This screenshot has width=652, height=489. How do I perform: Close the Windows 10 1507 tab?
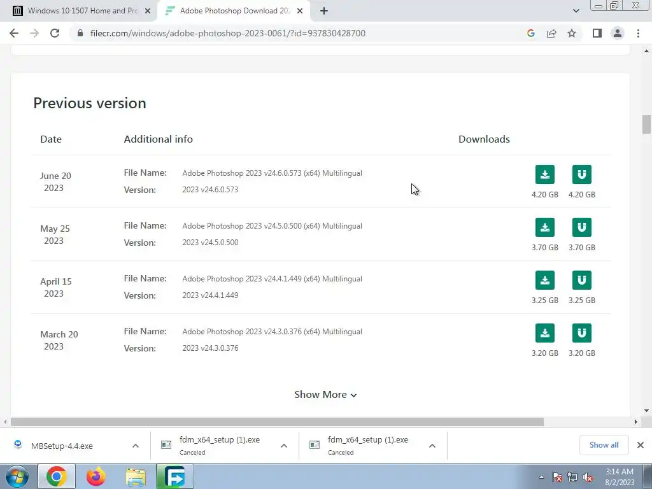coord(148,11)
